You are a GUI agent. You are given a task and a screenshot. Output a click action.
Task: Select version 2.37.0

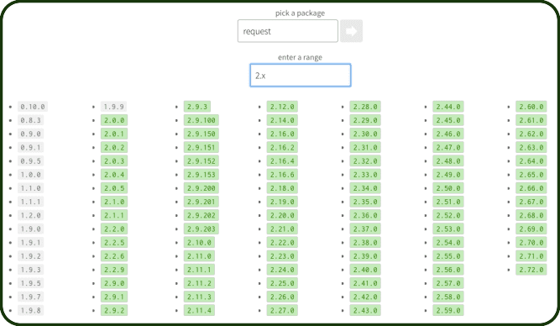365,229
